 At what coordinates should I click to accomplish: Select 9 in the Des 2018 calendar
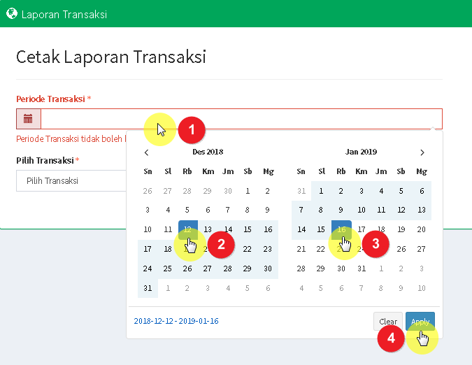coord(267,210)
